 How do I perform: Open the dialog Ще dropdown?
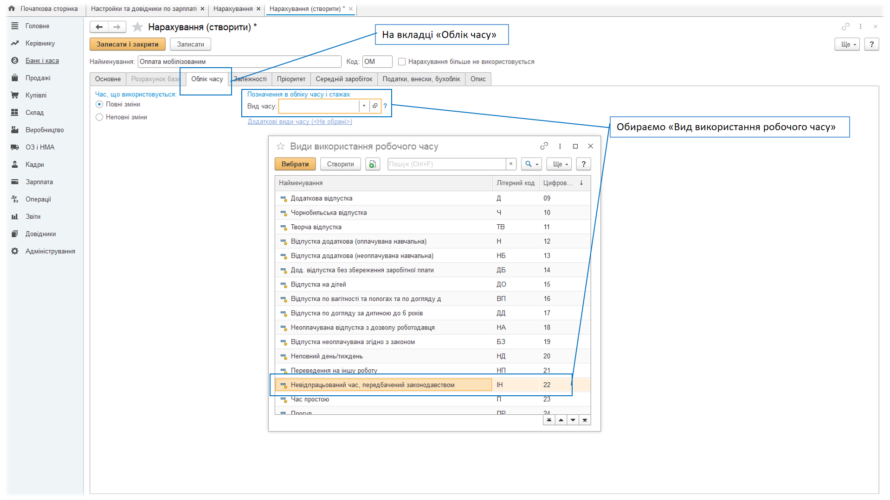[559, 164]
